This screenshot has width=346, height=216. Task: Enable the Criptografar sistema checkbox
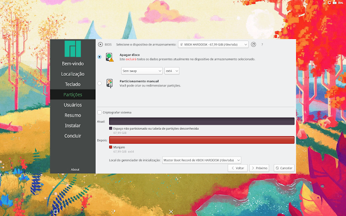(x=99, y=112)
